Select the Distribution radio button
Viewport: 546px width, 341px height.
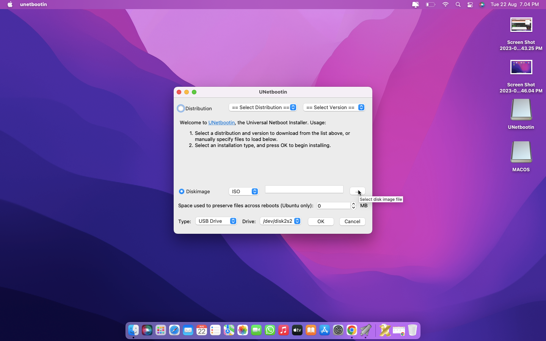click(181, 109)
